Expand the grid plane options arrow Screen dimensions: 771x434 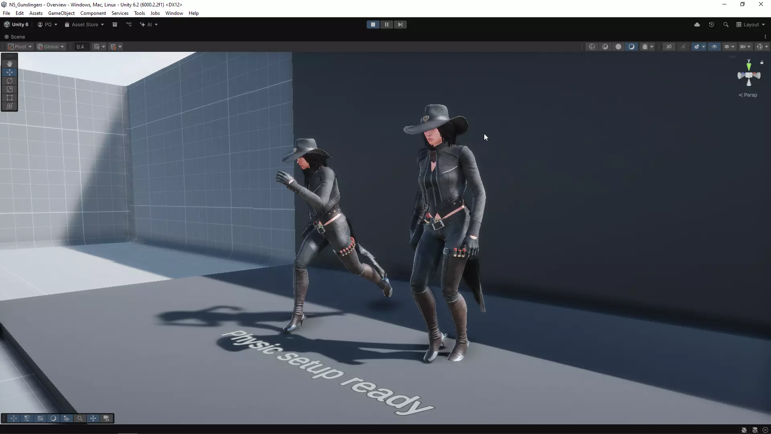[103, 47]
